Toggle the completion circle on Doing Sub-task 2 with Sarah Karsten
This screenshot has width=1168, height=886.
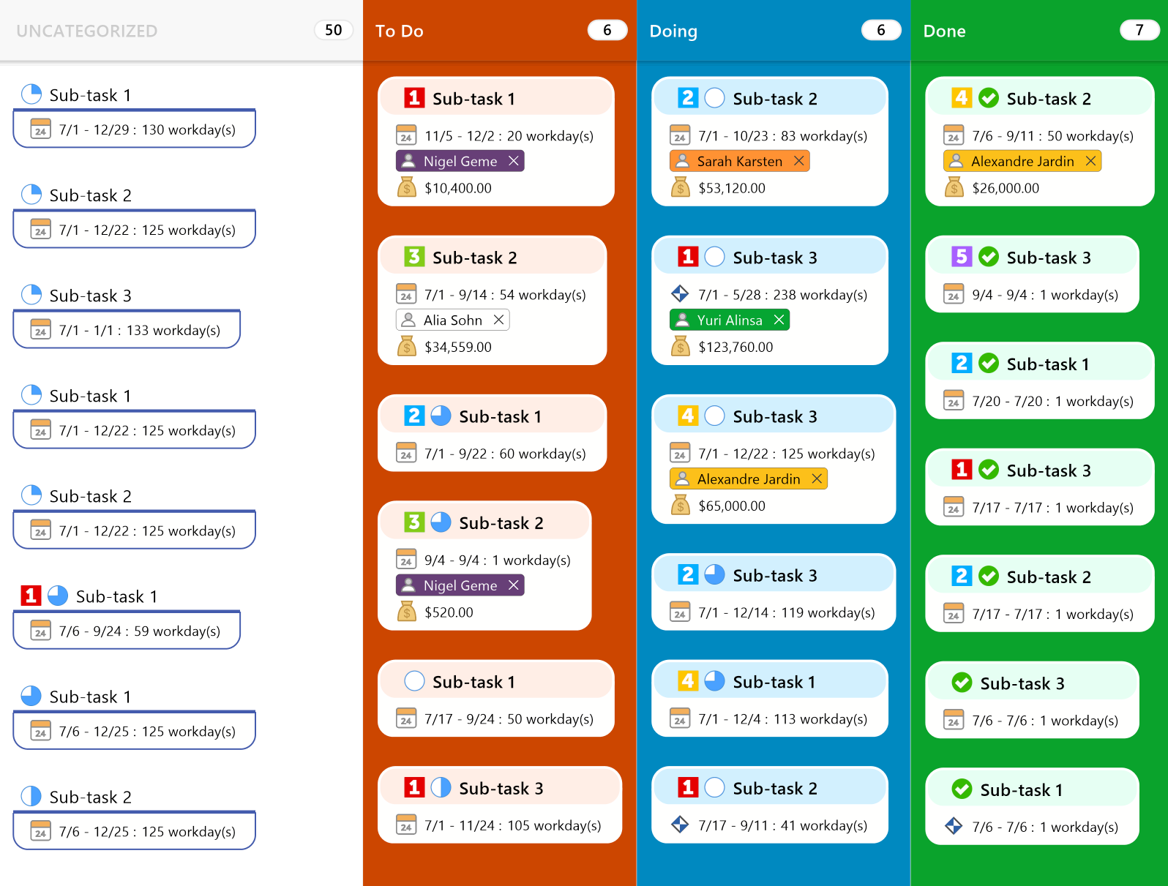[x=715, y=98]
